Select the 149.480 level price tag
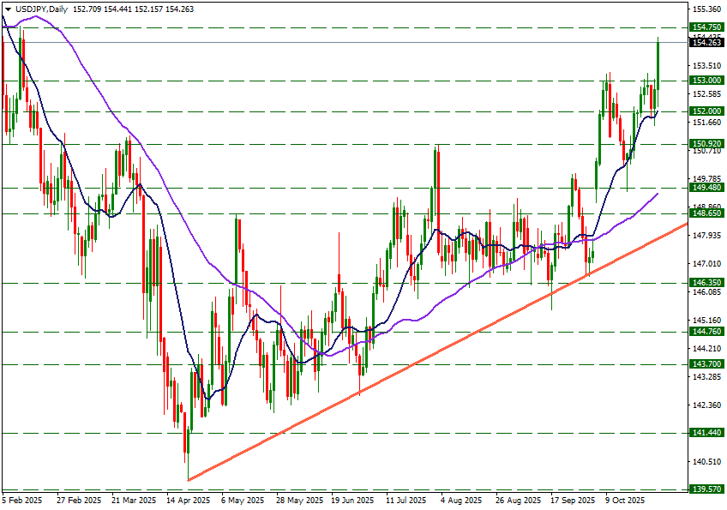Screen dimensions: 727x510 (x=706, y=188)
